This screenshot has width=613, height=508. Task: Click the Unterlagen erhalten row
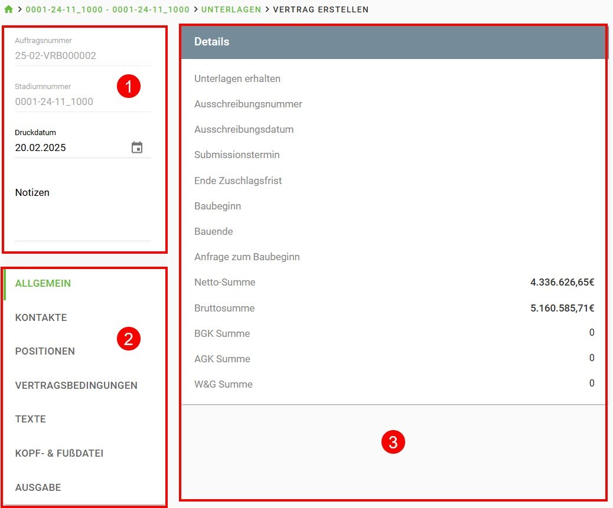coord(237,78)
